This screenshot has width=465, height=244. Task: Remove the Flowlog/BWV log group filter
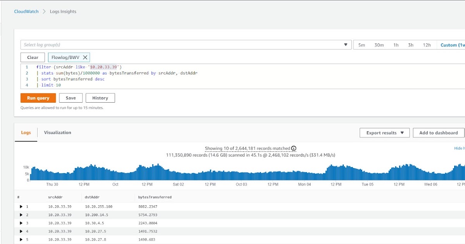tap(85, 57)
